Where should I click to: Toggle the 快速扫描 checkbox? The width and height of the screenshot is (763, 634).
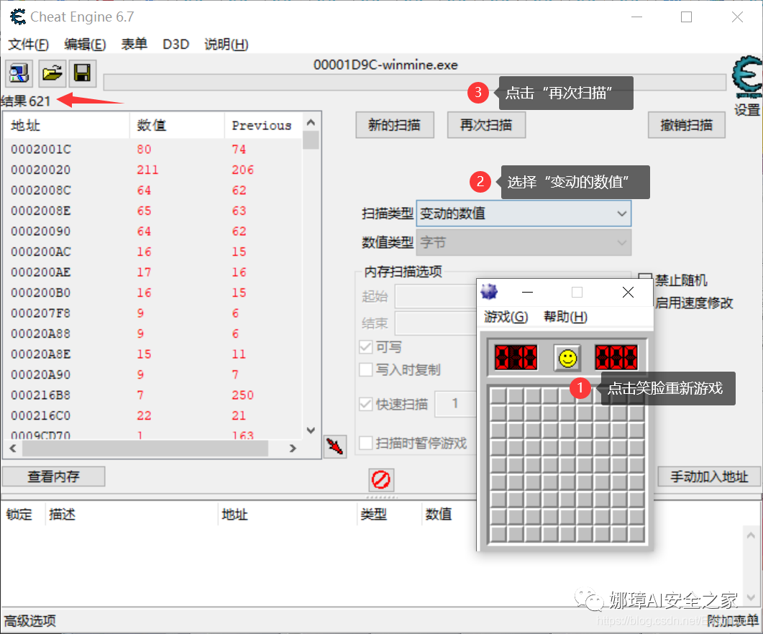click(x=366, y=404)
